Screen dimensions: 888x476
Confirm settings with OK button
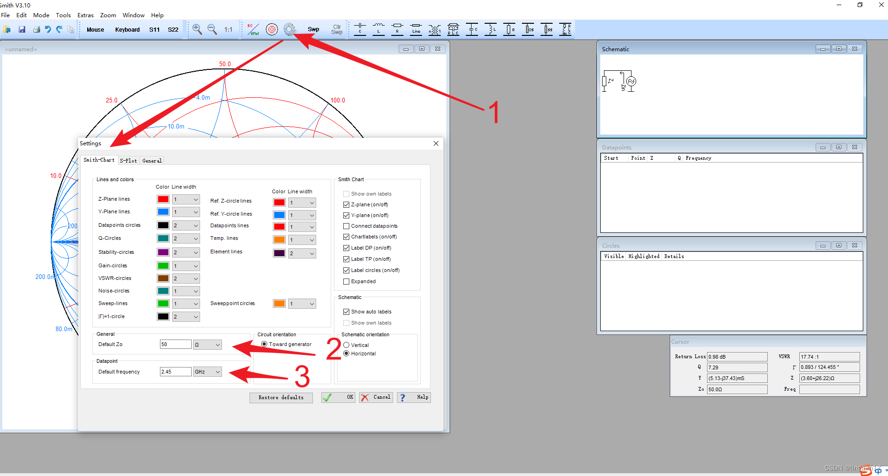pyautogui.click(x=338, y=397)
